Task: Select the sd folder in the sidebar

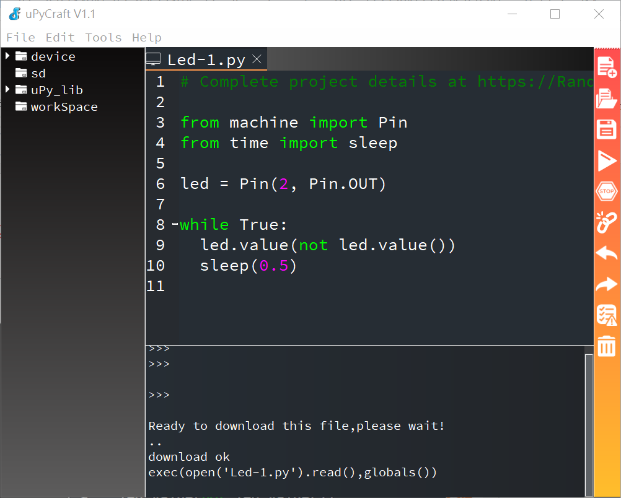Action: pyautogui.click(x=38, y=72)
